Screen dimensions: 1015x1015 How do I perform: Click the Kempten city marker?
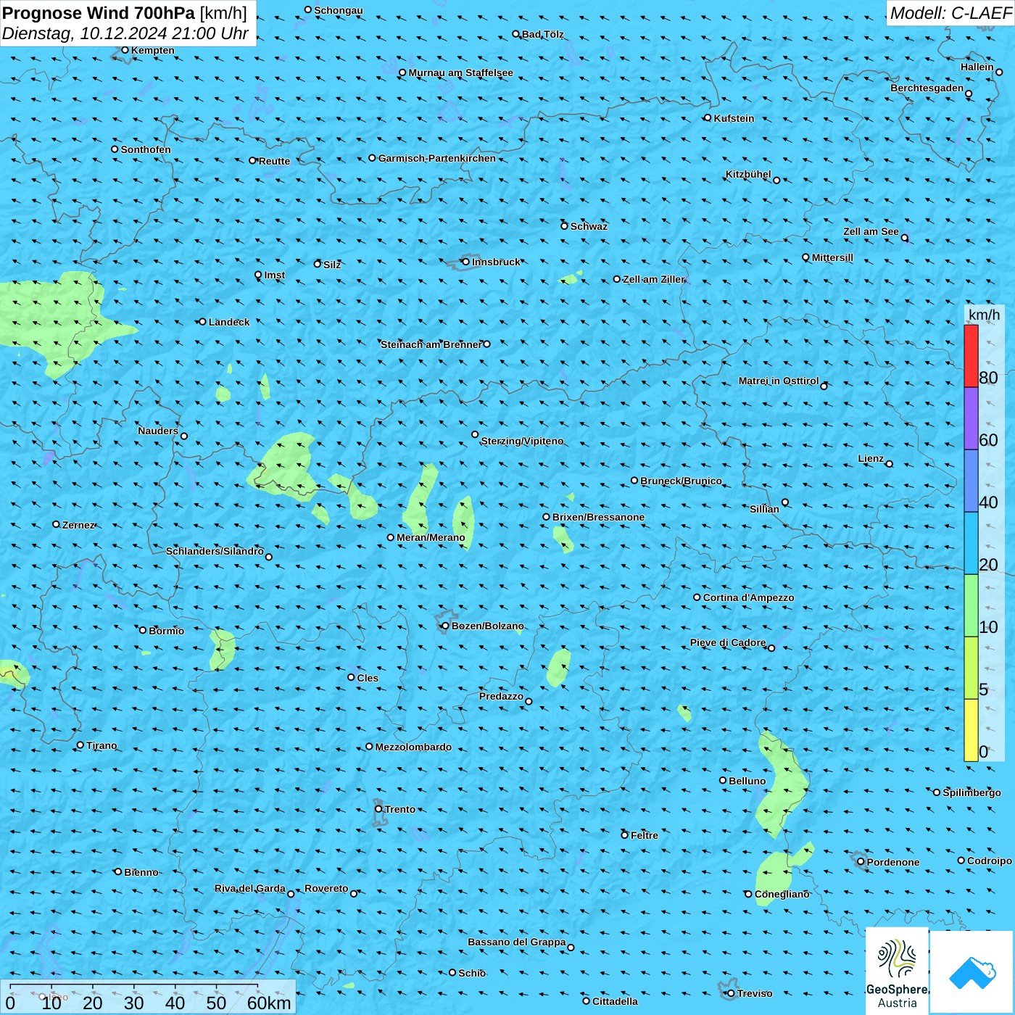[x=125, y=50]
